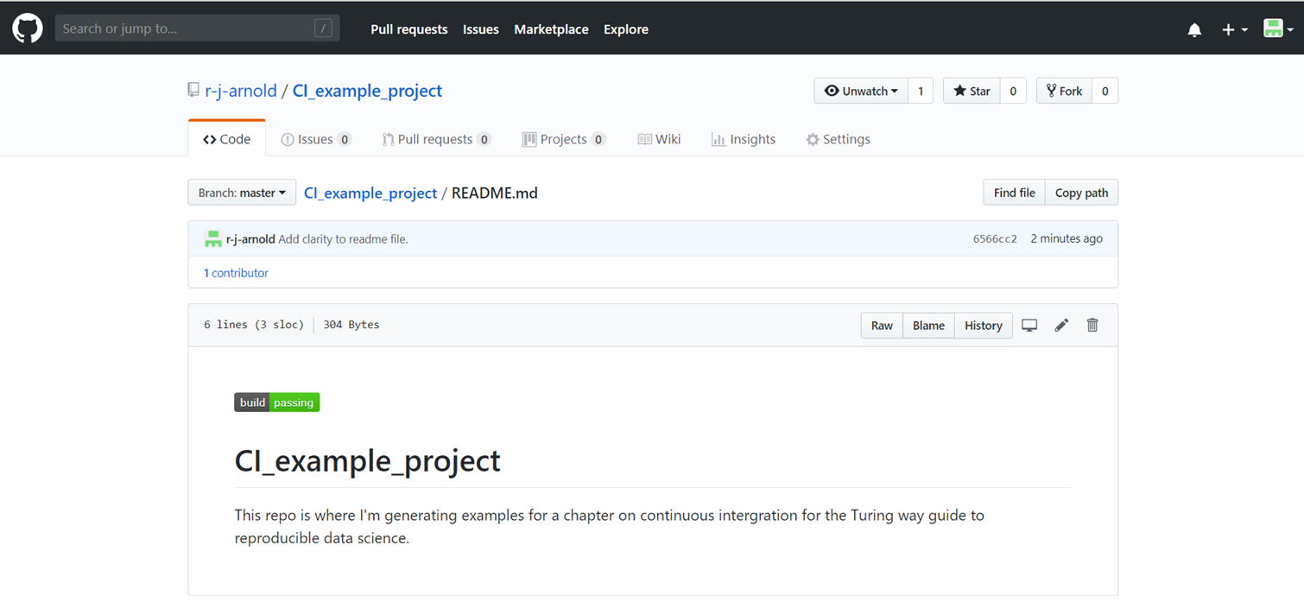Click Marketplace in top navigation
This screenshot has width=1304, height=602.
pyautogui.click(x=551, y=29)
